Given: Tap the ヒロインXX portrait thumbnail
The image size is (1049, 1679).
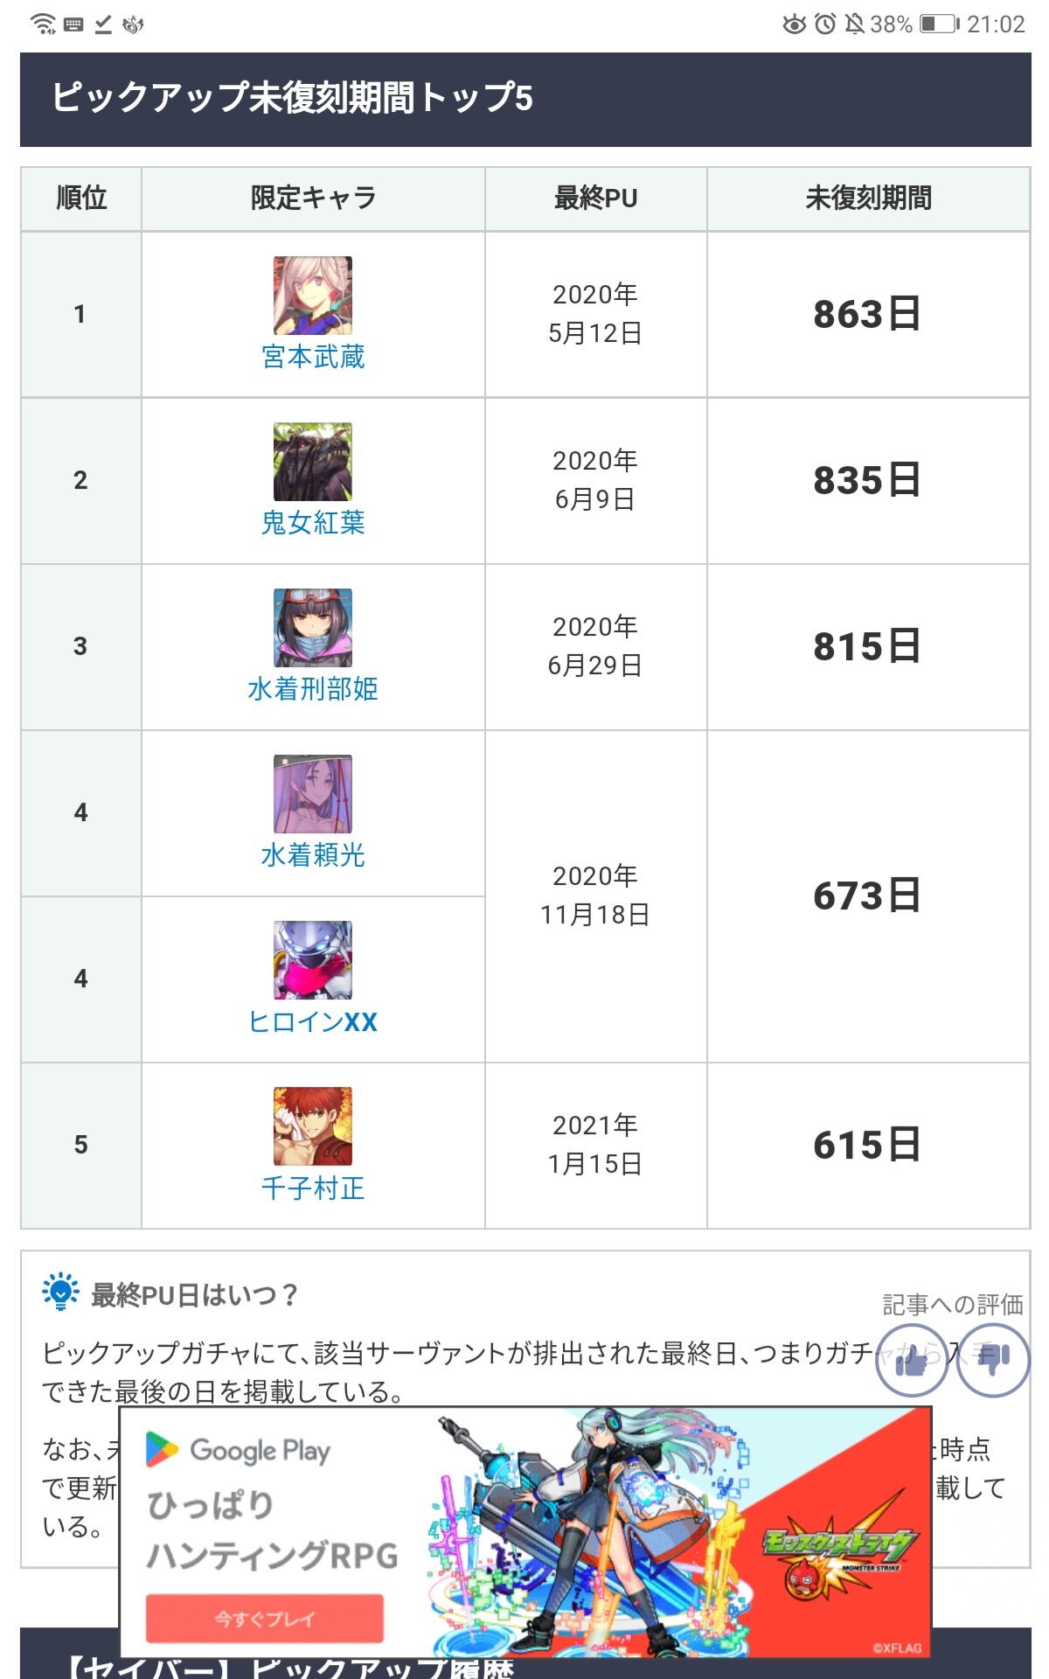Looking at the screenshot, I should coord(313,960).
